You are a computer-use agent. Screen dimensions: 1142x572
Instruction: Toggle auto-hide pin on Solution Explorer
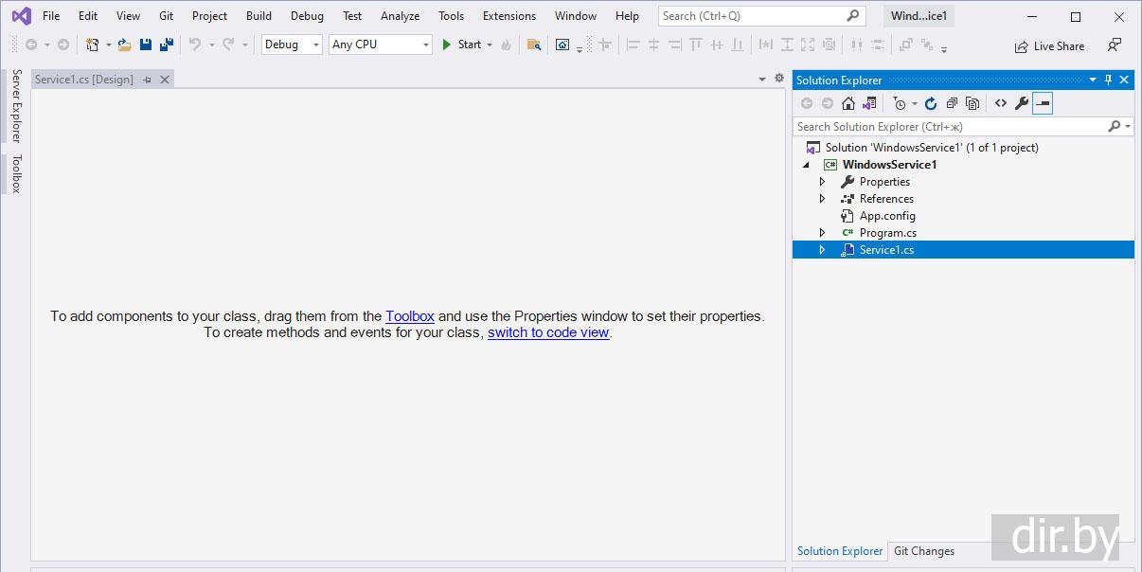pos(1109,80)
